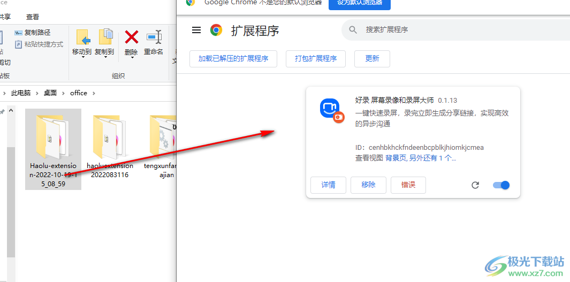Click 加载已解压的扩展程序 button
This screenshot has height=282, width=570.
click(233, 59)
